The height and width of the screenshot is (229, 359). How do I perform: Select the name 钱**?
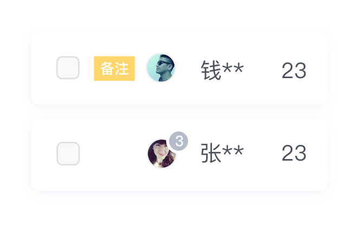(x=222, y=70)
